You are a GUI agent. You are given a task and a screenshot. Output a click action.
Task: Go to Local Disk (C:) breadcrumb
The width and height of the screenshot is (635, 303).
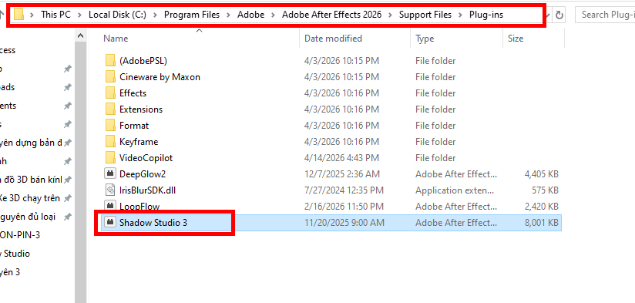(117, 15)
